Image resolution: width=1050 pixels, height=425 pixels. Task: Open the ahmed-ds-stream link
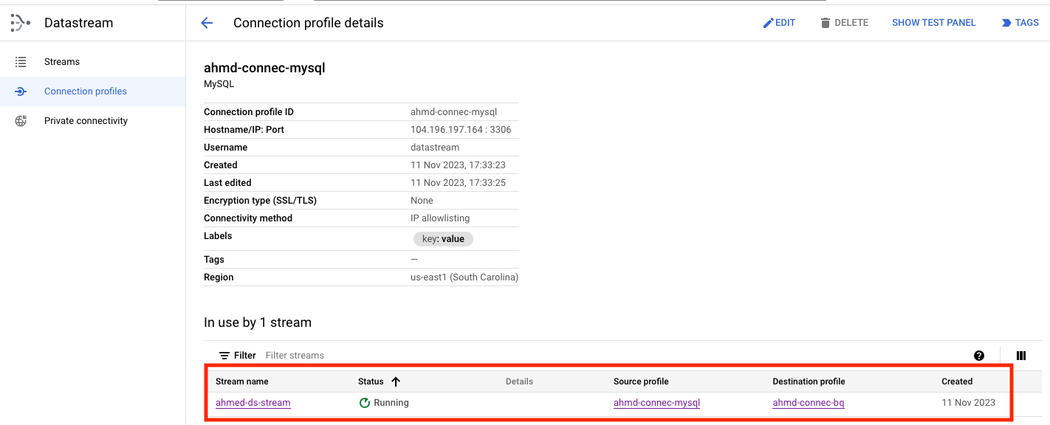click(253, 403)
